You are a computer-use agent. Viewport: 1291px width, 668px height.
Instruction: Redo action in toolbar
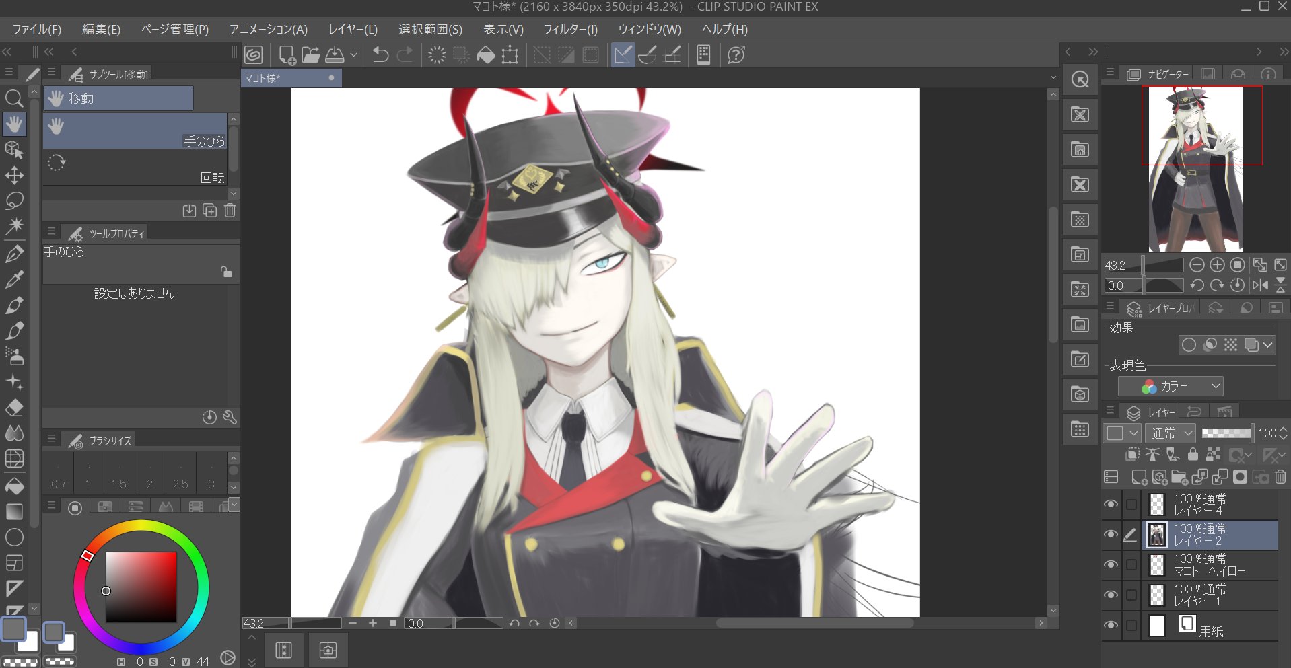pyautogui.click(x=405, y=55)
